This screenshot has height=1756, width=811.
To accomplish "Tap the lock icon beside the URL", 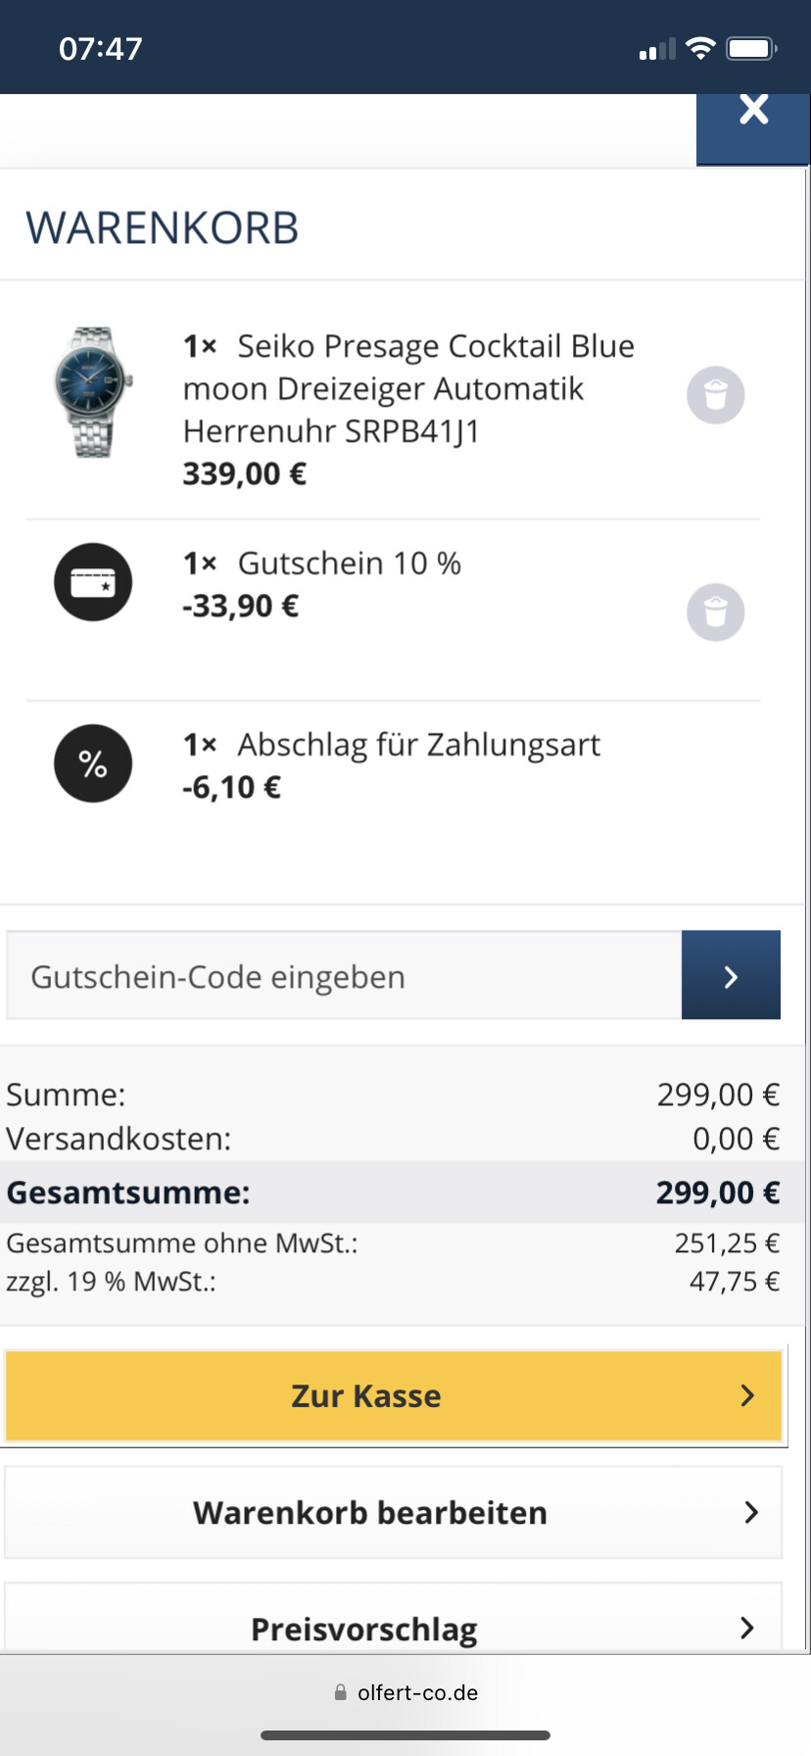I will click(x=340, y=1692).
